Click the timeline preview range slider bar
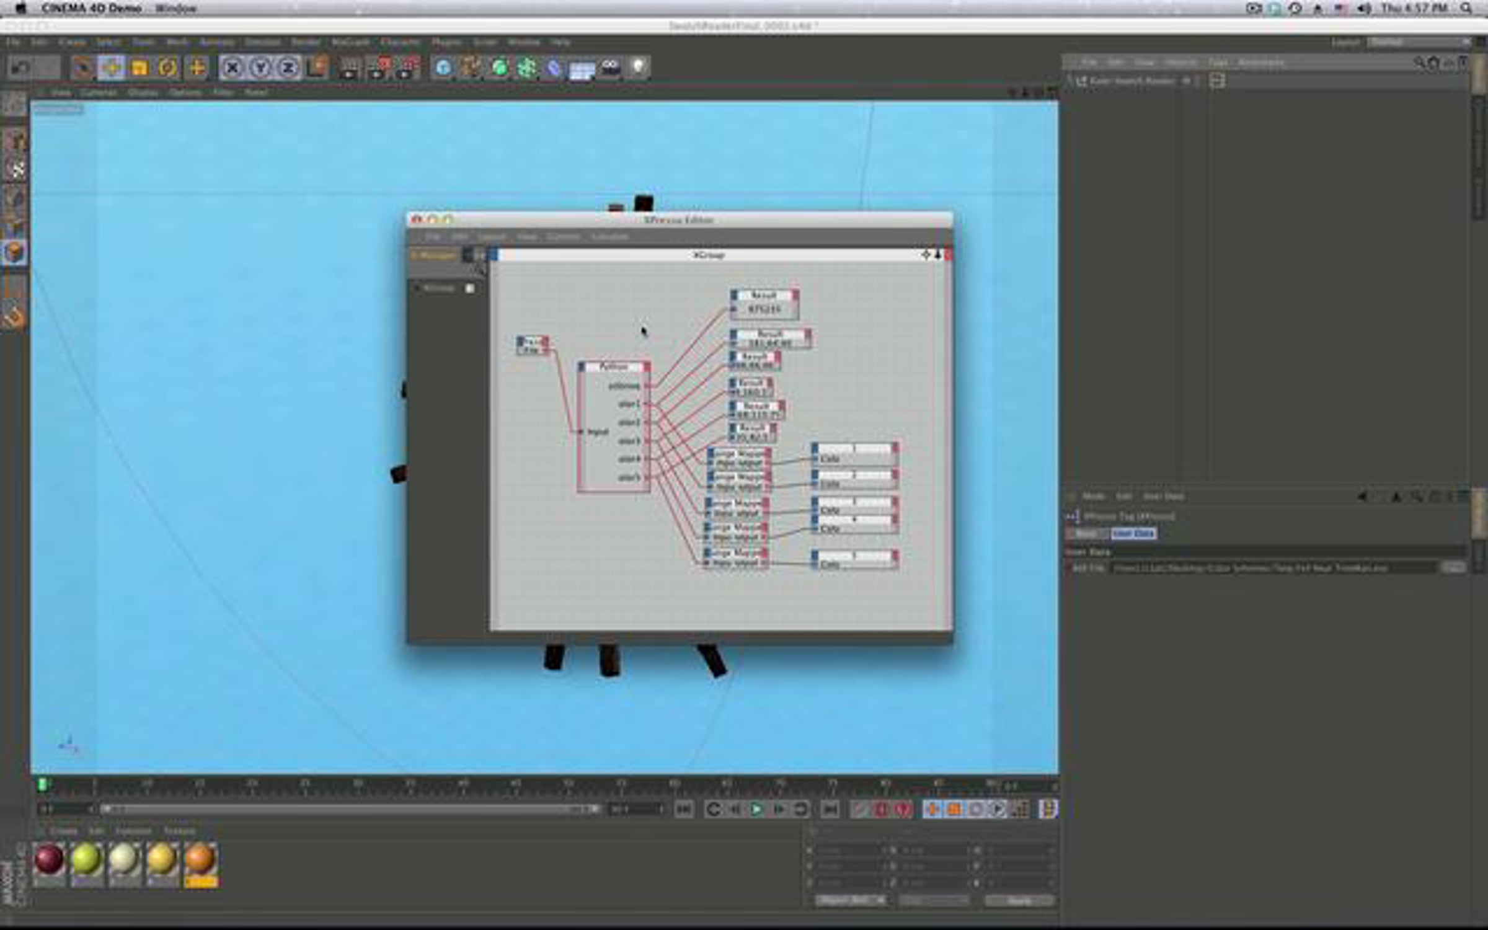Viewport: 1488px width, 930px height. (350, 809)
